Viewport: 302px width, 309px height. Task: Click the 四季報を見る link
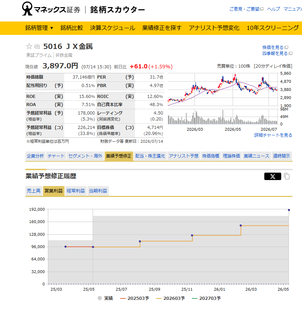pyautogui.click(x=275, y=54)
